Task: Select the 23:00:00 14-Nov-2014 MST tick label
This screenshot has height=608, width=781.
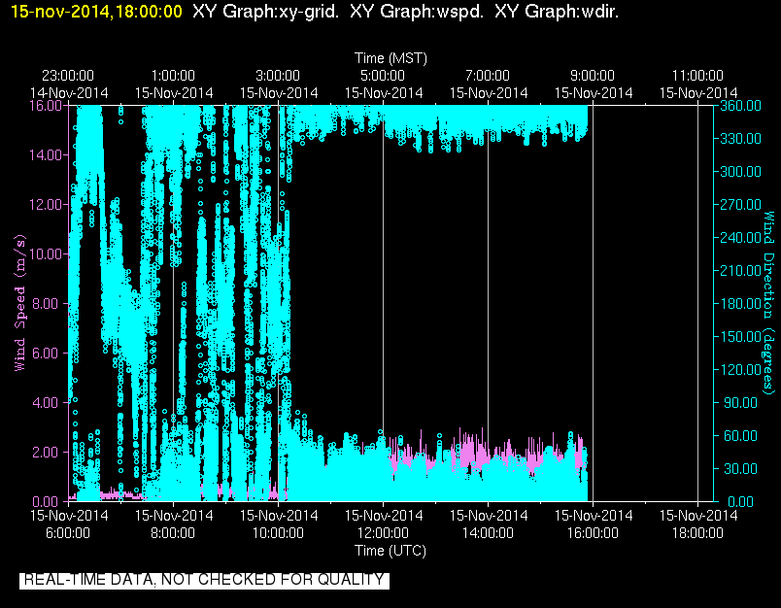Action: [x=68, y=84]
